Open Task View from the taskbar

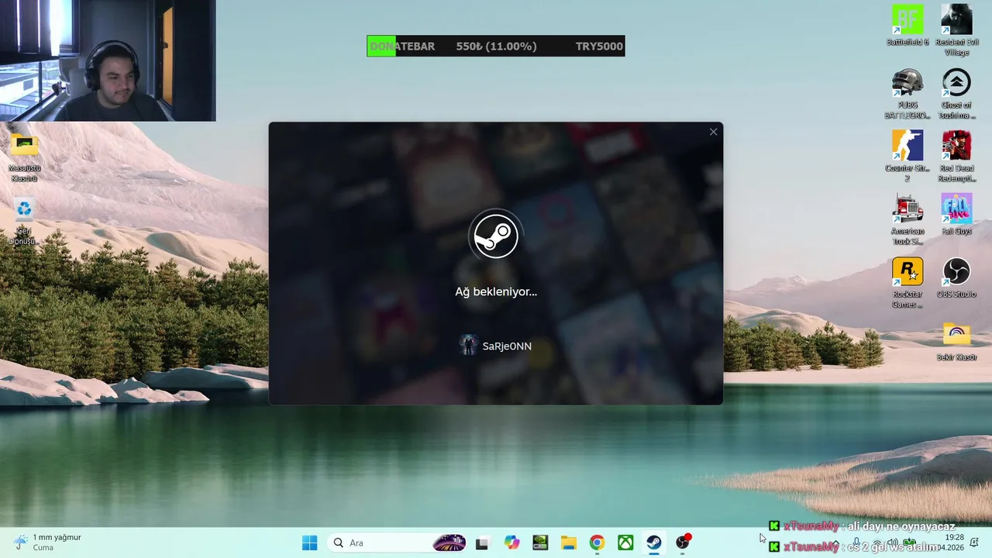(482, 542)
